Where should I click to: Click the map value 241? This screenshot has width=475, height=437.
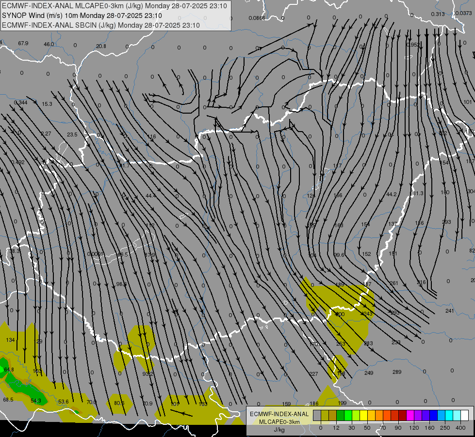(450, 311)
